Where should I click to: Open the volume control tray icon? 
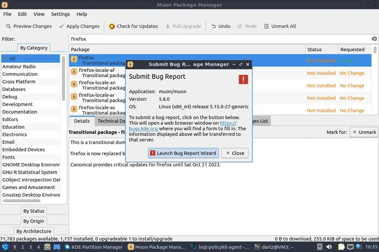click(x=329, y=247)
